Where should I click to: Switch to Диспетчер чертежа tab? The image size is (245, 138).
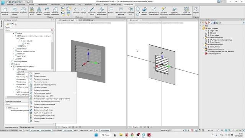point(26,127)
